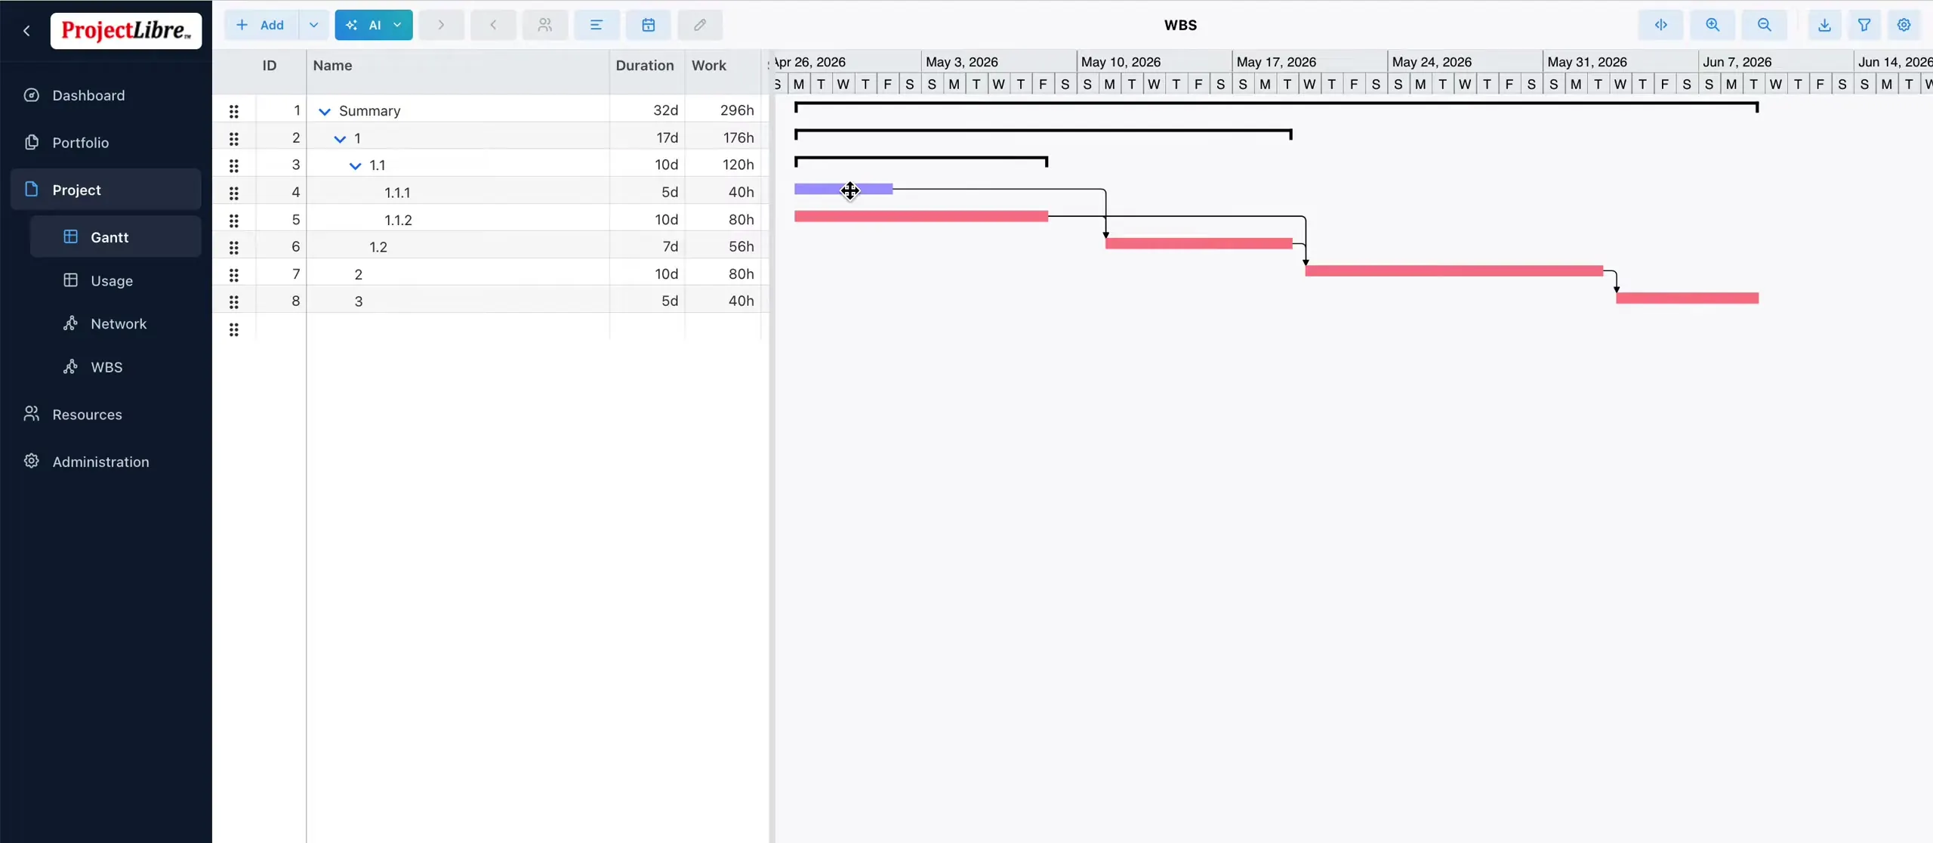Indent task with right chevron toolbar icon
Image resolution: width=1933 pixels, height=843 pixels.
click(x=441, y=25)
